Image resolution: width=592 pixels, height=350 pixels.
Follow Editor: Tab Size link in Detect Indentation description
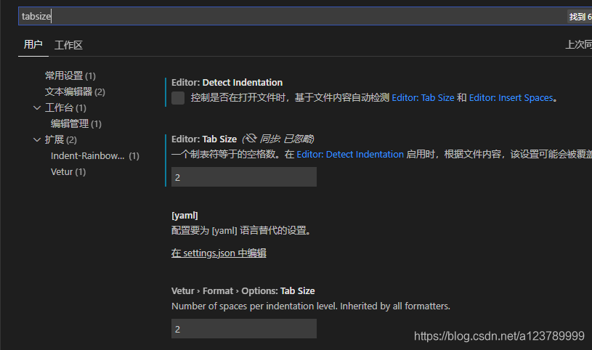[x=423, y=98]
